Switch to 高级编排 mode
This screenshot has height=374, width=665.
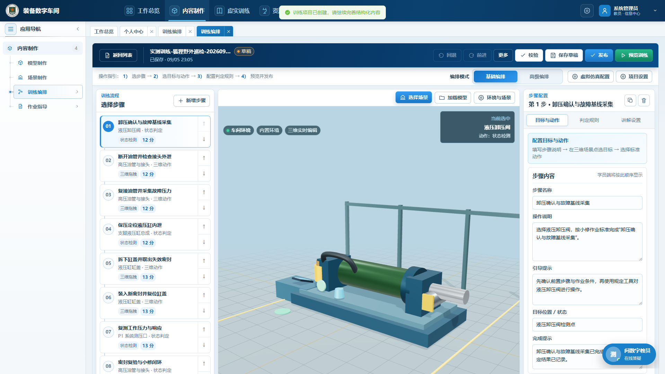pyautogui.click(x=539, y=77)
